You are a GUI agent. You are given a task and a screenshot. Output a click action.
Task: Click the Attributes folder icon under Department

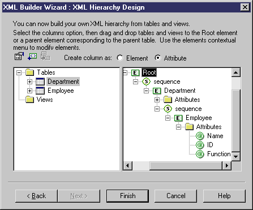(x=168, y=100)
